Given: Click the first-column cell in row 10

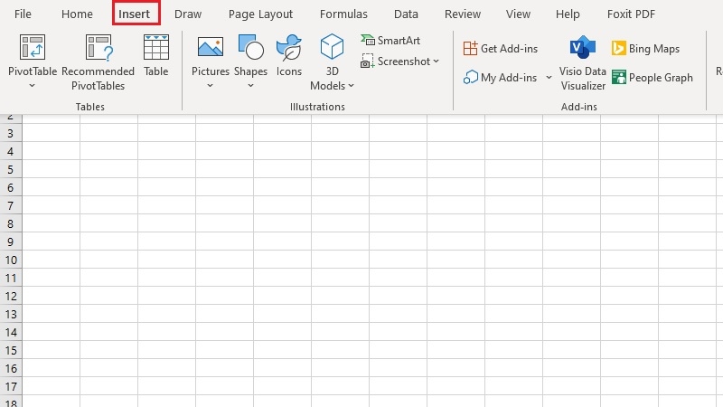Looking at the screenshot, I should coord(52,260).
